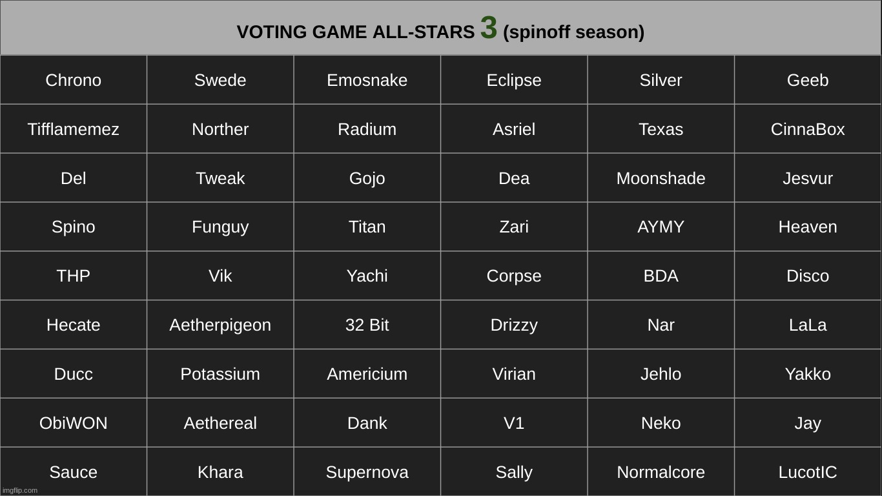Click the Normalcore cell
This screenshot has height=496, width=882.
tap(661, 472)
